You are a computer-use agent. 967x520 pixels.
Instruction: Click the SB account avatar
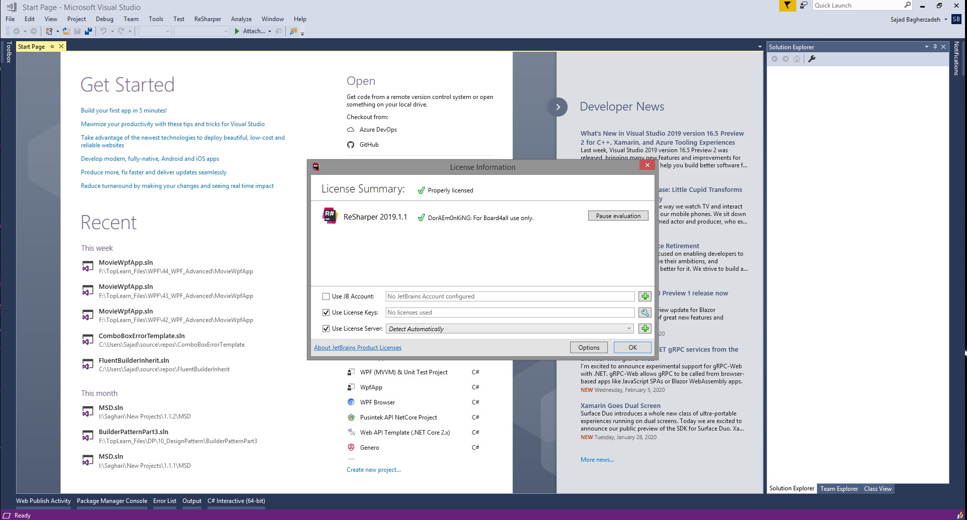[x=956, y=19]
